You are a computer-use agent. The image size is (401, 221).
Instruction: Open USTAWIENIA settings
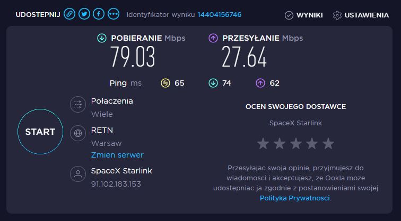pos(361,15)
